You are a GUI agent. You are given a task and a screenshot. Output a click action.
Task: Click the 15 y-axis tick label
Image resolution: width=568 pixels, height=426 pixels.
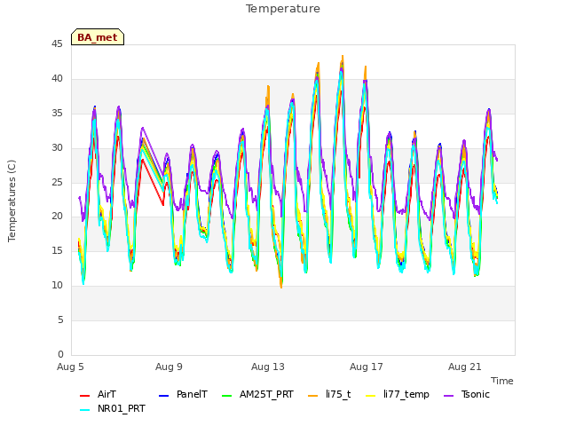(x=57, y=250)
